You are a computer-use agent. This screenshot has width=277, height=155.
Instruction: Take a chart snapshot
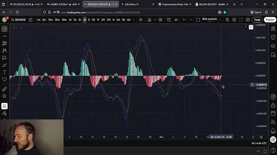[248, 20]
